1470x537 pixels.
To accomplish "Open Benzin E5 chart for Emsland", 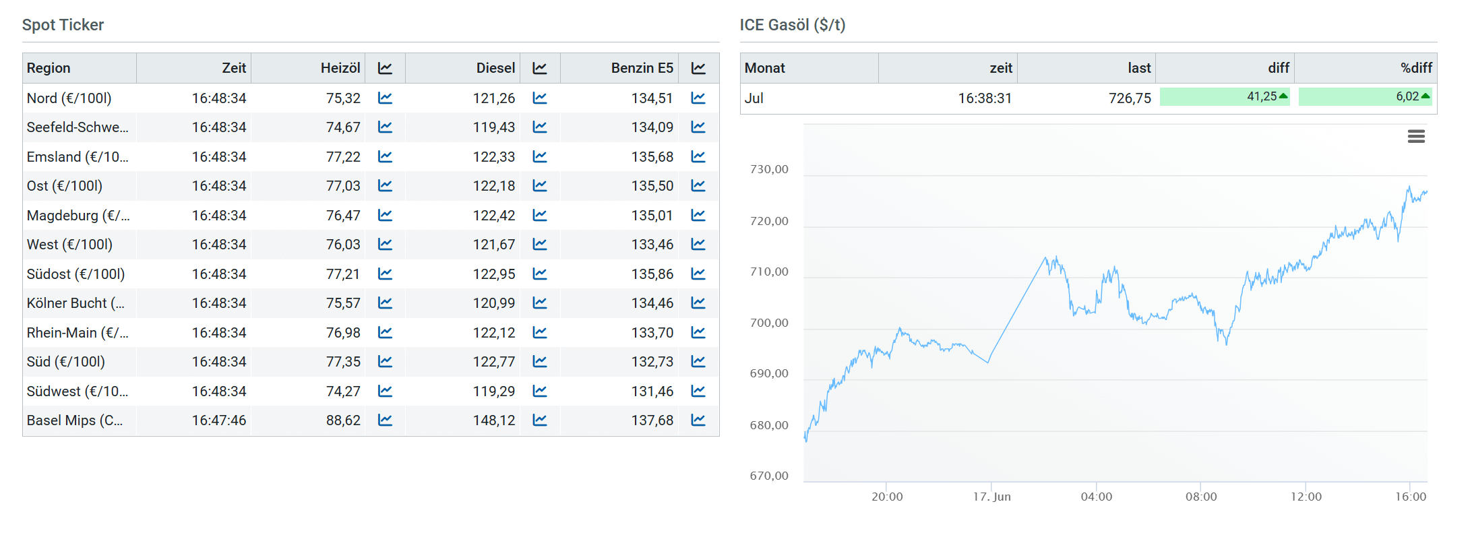I will tap(698, 157).
